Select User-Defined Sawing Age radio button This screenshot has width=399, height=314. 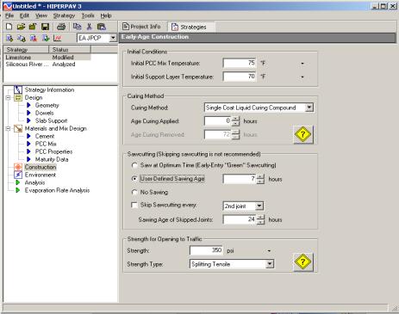(x=134, y=179)
